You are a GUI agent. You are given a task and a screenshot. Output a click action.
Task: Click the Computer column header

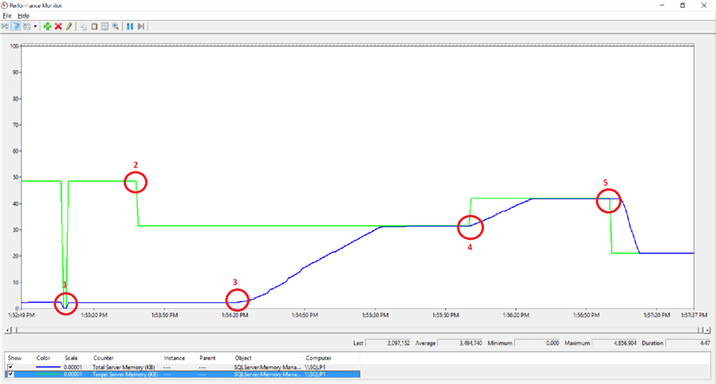tap(332, 358)
